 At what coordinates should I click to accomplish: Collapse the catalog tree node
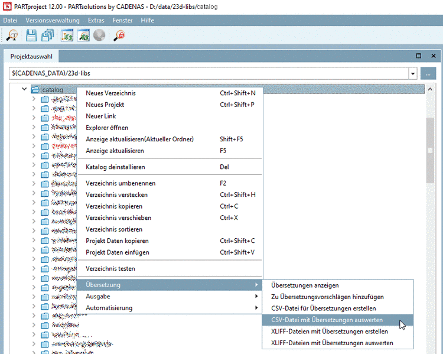point(24,89)
